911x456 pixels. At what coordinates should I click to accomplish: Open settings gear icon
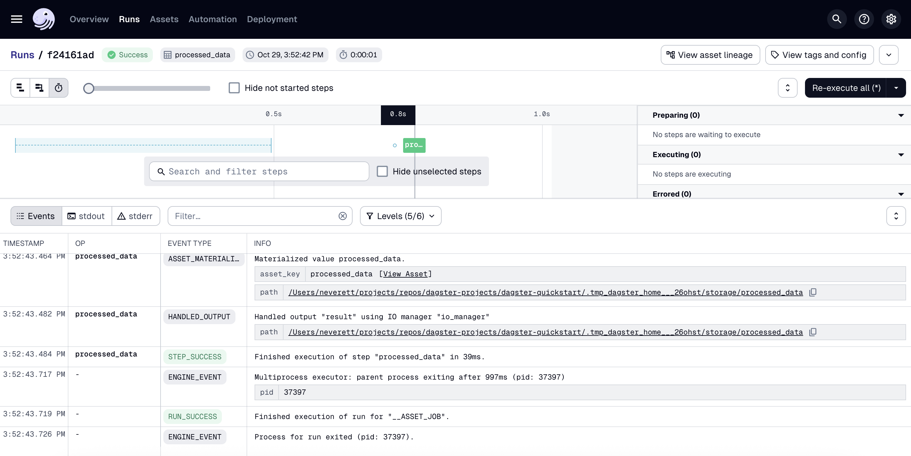891,19
